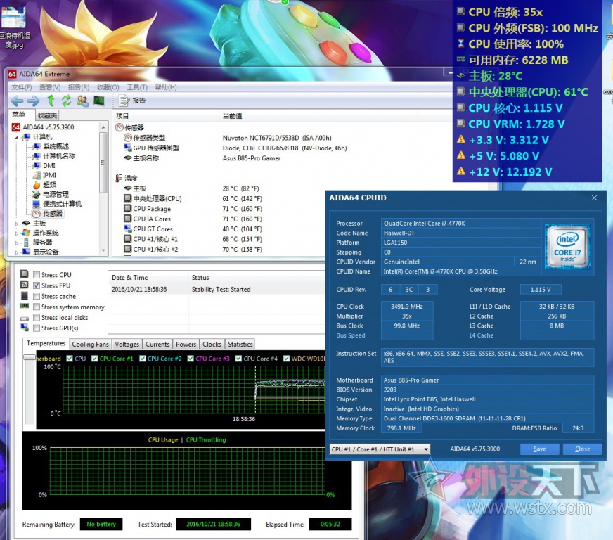Viewport: 613px width, 540px height.
Task: Switch to Powers tab
Action: click(x=186, y=344)
